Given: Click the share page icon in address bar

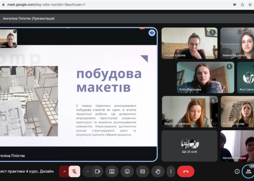Looking at the screenshot, I should [242, 4].
